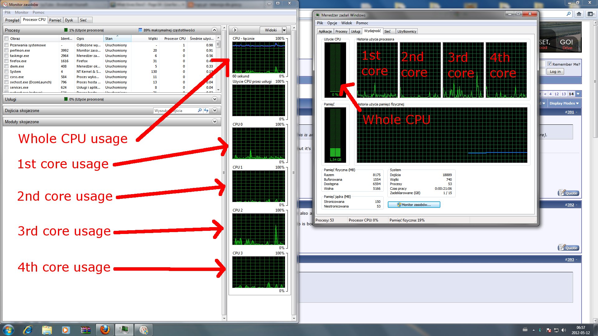Switch to the Pamięć tab in Resource Monitor
Image resolution: width=598 pixels, height=336 pixels.
(x=55, y=20)
